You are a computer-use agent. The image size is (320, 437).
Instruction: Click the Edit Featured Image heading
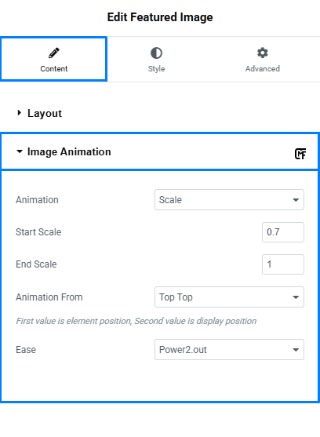(160, 17)
